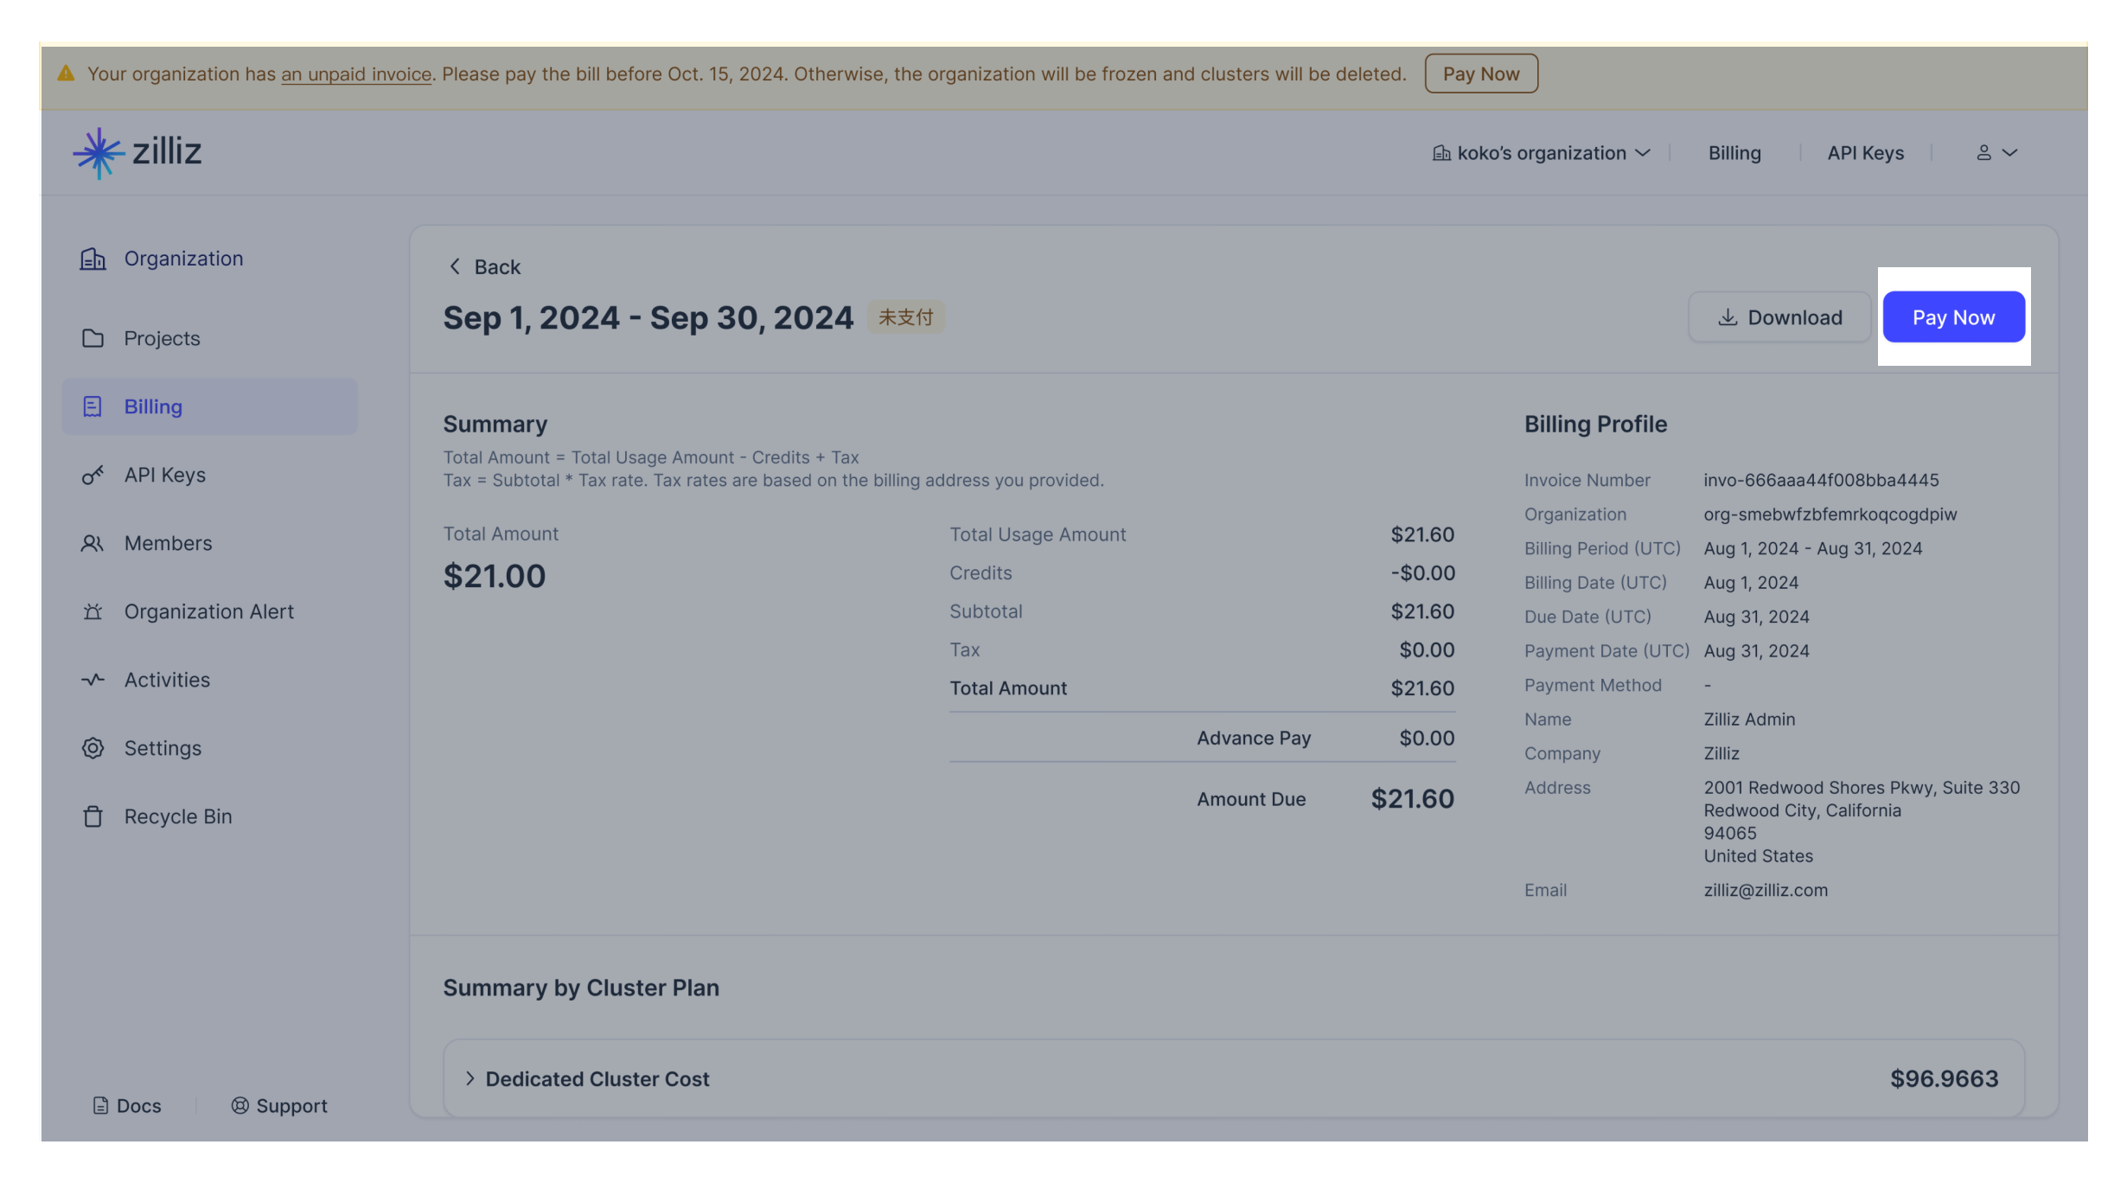The height and width of the screenshot is (1183, 2127).
Task: Click the Settings gear icon
Action: [x=93, y=747]
